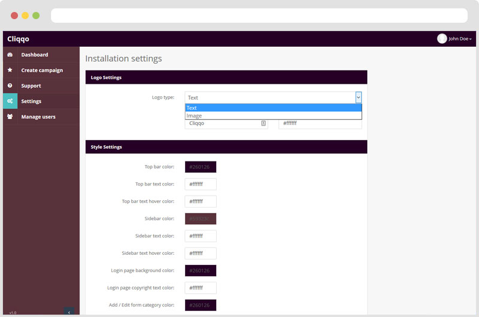The image size is (479, 317).
Task: Click John Doe's avatar picture
Action: 442,39
